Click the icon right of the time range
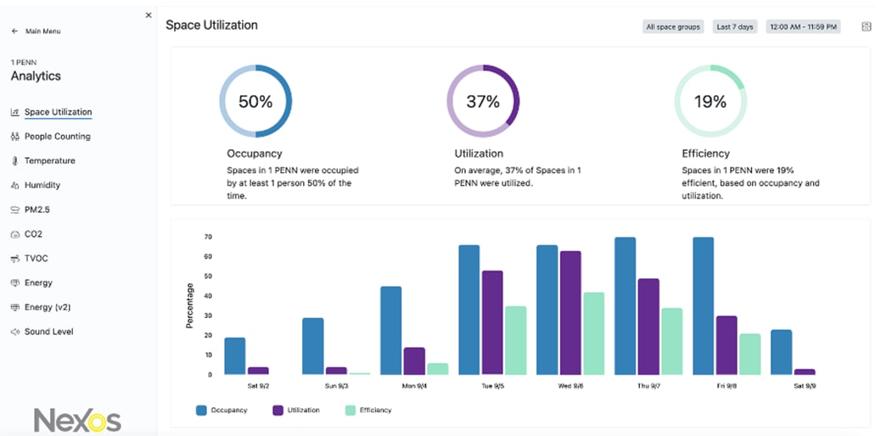 (x=866, y=27)
